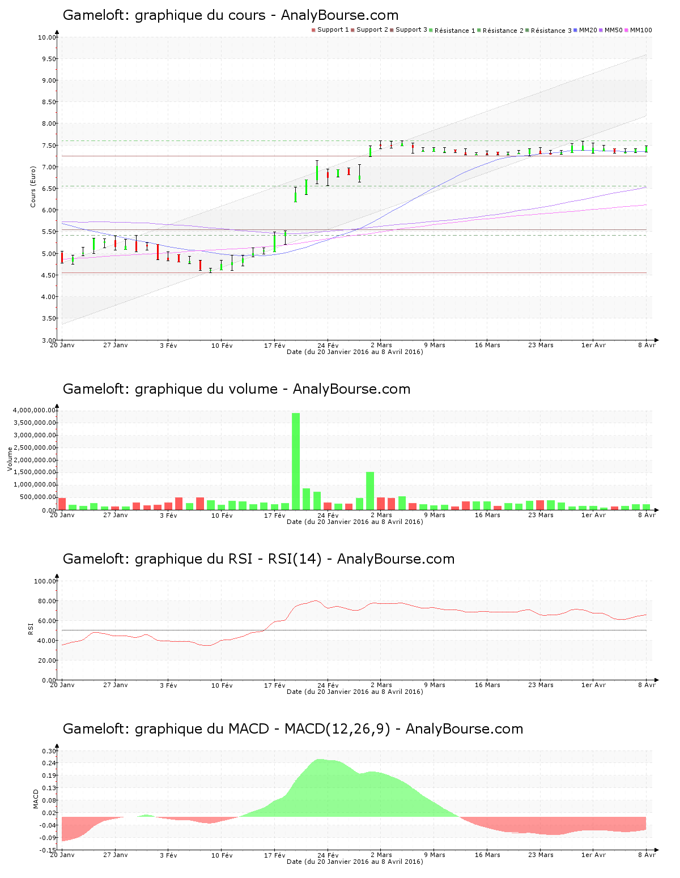Click the '500,000.00' volume axis tick
The image size is (680, 878).
click(37, 497)
